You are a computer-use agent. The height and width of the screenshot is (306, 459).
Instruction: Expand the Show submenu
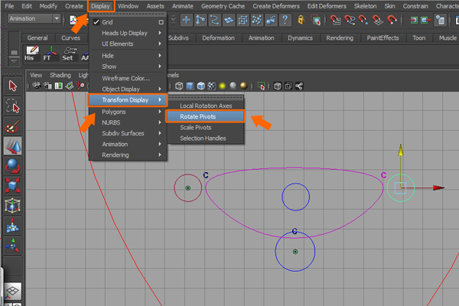coord(128,67)
